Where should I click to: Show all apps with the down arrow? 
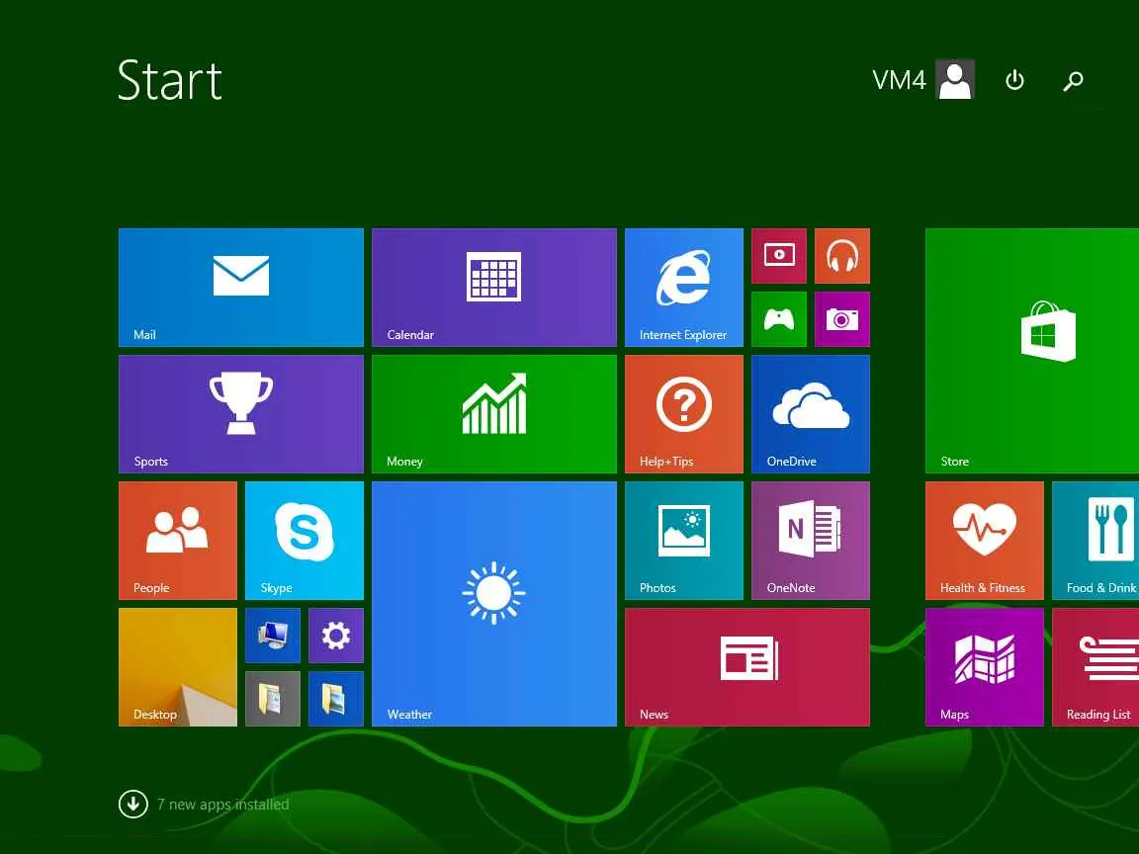132,804
